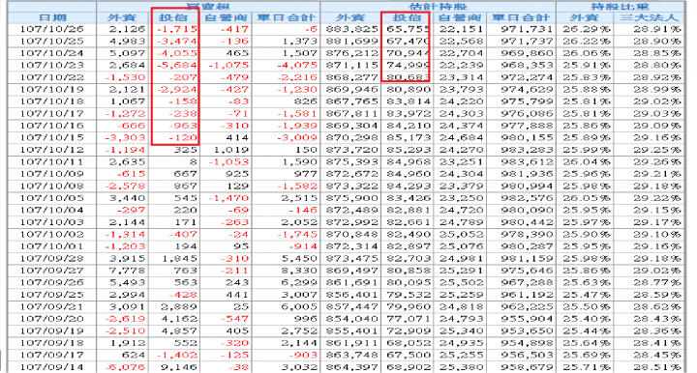Viewport: 697px width, 373px height.
Task: Click 29.03% in 107/10/17 row
Action: (x=656, y=113)
